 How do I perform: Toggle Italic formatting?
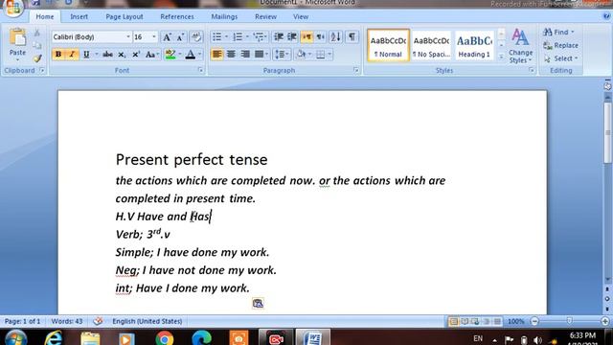(x=72, y=55)
